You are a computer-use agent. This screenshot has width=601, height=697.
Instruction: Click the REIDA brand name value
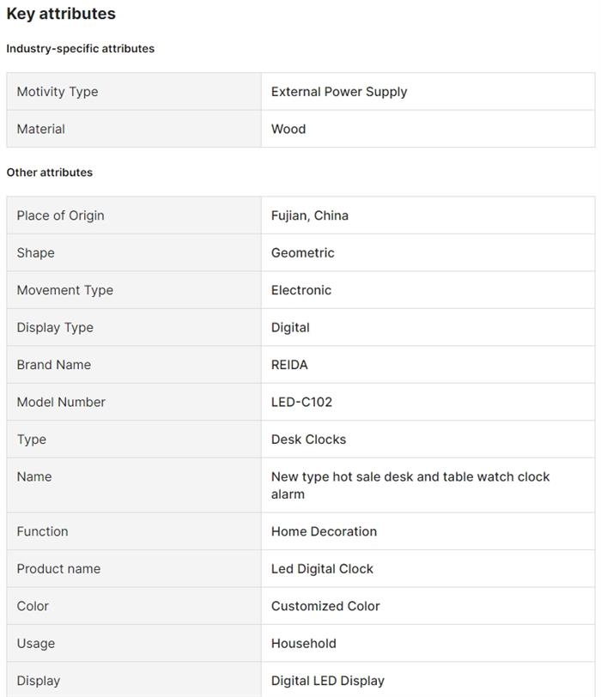(289, 365)
